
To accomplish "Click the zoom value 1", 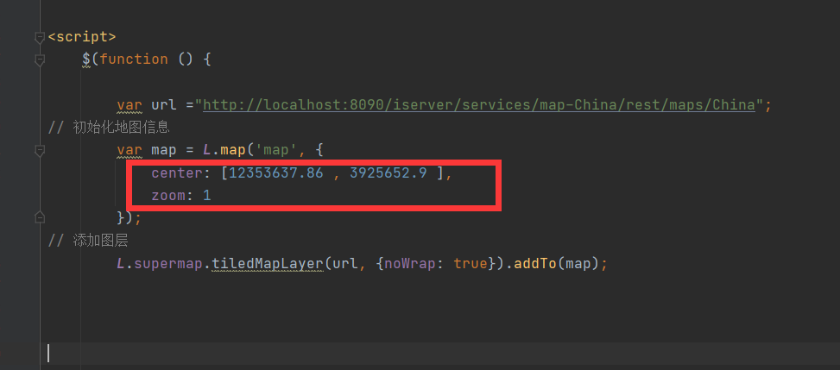I will (x=207, y=196).
